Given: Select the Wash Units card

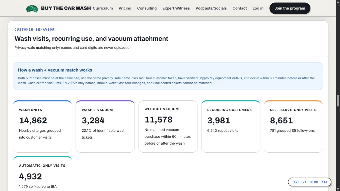Looking at the screenshot, I should pos(42,126).
